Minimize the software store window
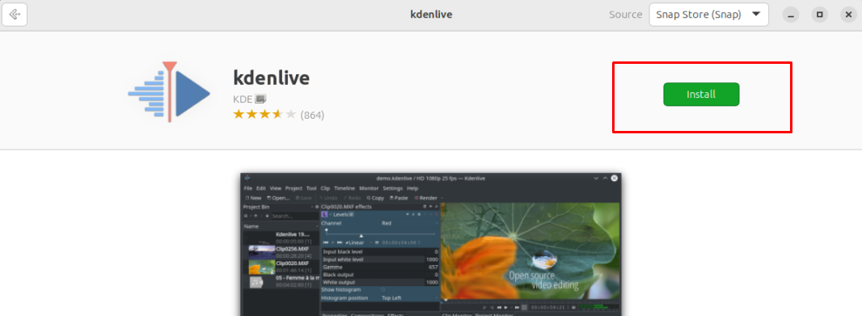The image size is (862, 316). (791, 15)
